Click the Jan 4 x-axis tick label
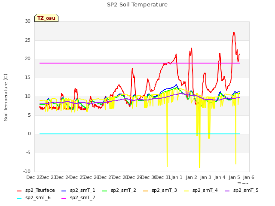Screen dimensions: 275x206 (x=220, y=177)
